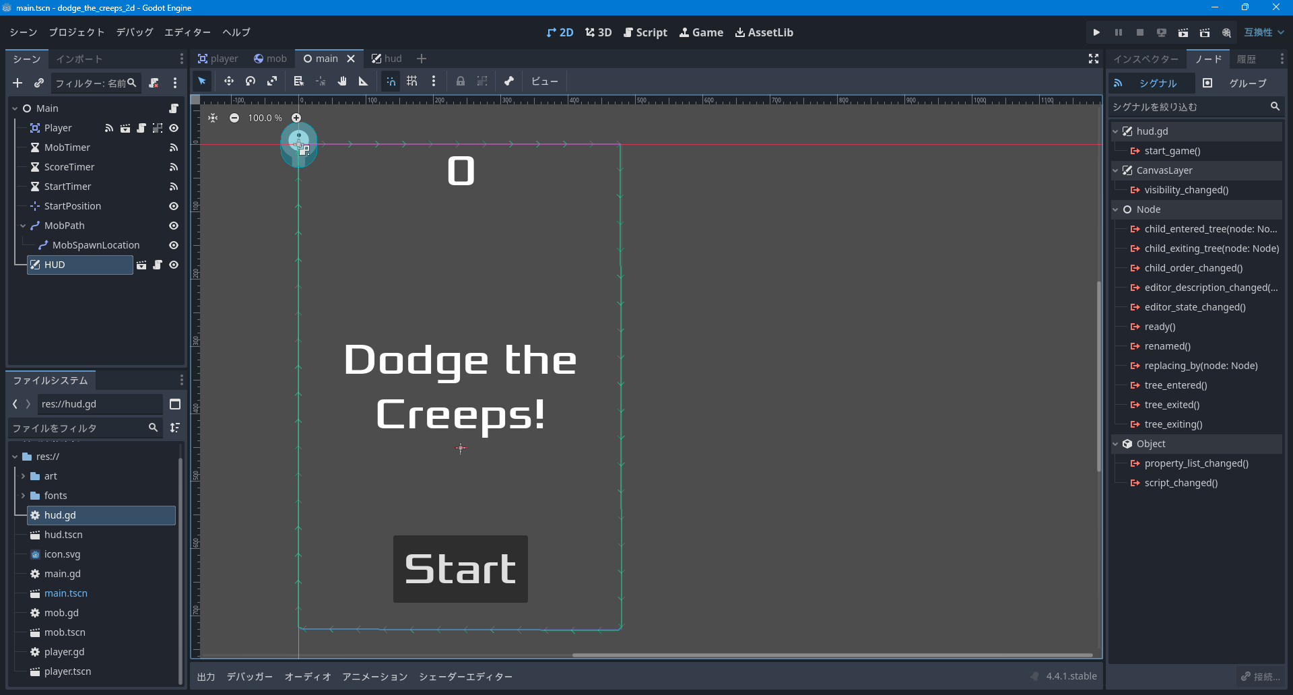This screenshot has width=1293, height=695.
Task: Stop the running project
Action: click(x=1140, y=32)
